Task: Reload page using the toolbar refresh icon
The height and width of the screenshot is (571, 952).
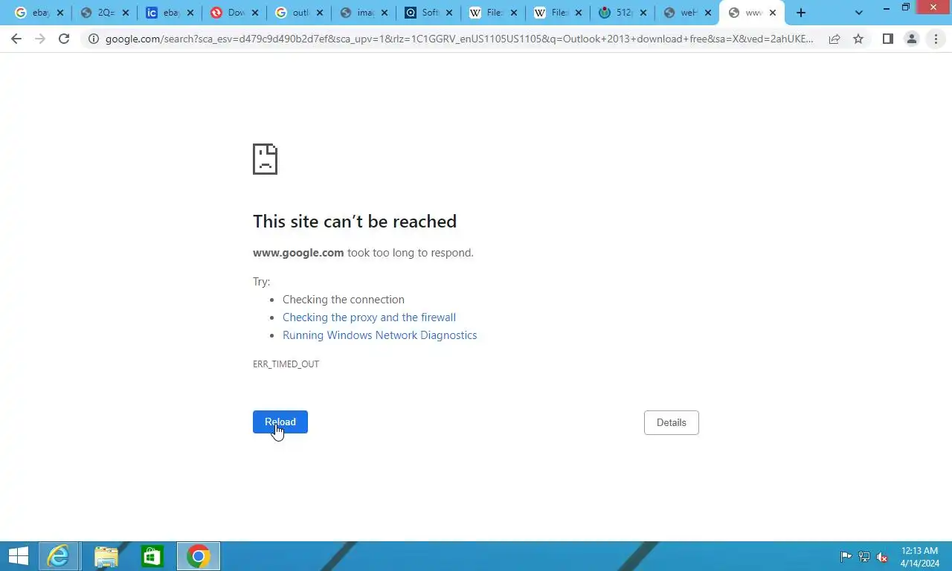Action: [x=64, y=39]
